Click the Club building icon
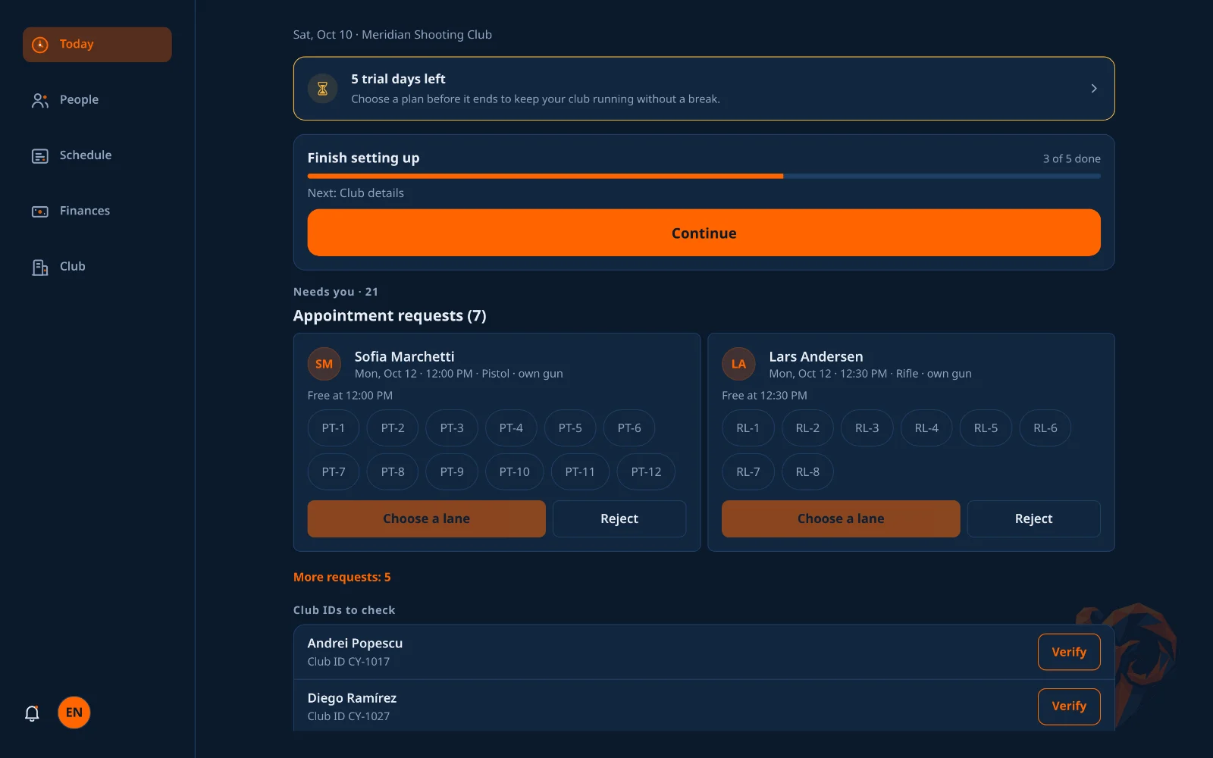Image resolution: width=1213 pixels, height=758 pixels. pyautogui.click(x=40, y=267)
